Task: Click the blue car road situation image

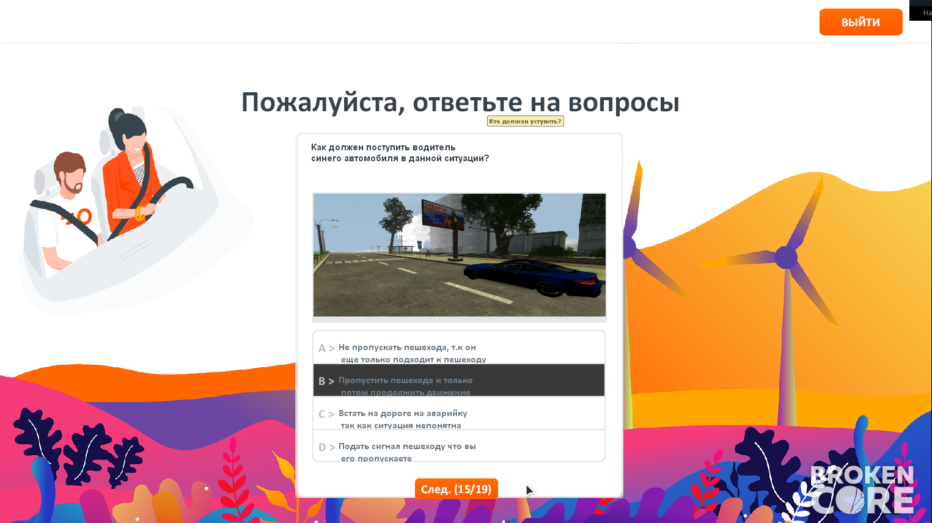Action: [x=460, y=255]
